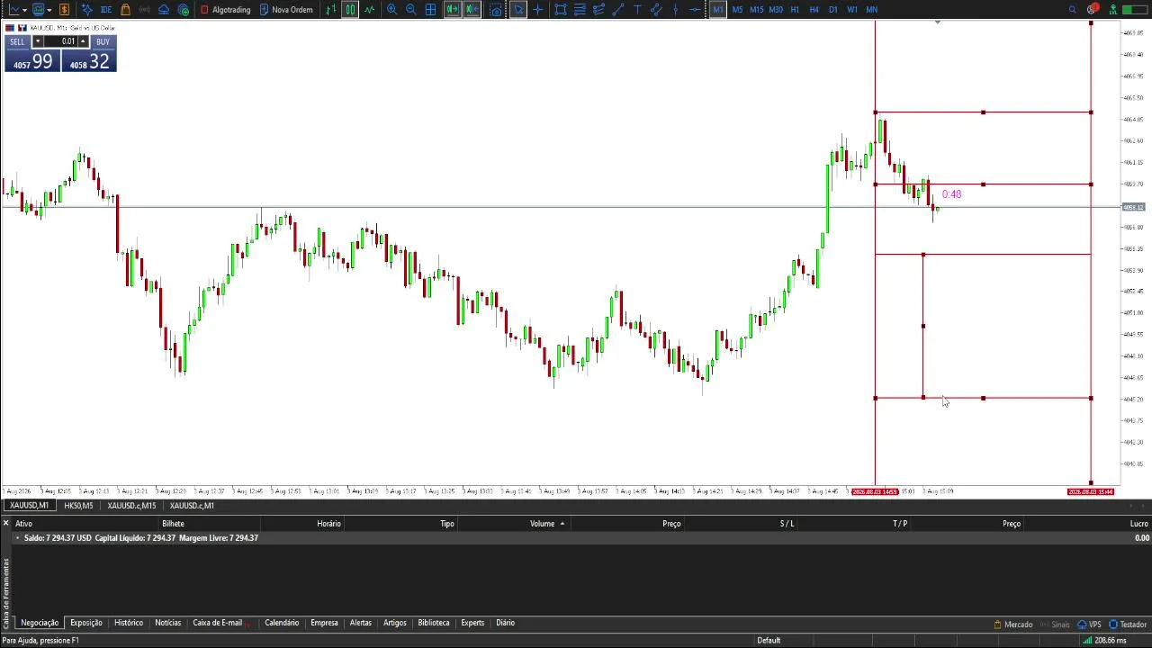Screen dimensions: 1152x648
Task: Switch to the XAUUSD.c,M1 chart tab
Action: (192, 506)
